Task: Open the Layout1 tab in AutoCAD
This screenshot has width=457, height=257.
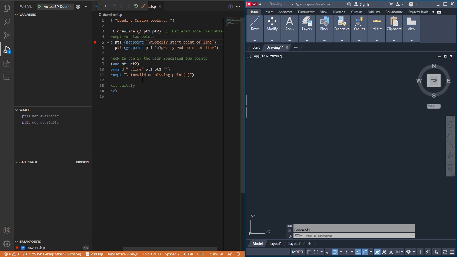Action: [x=275, y=243]
